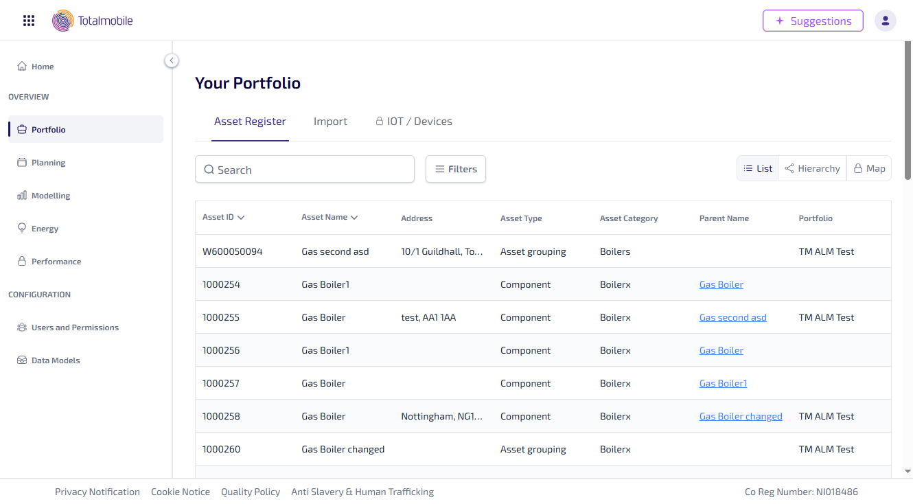Open the IOT / Devices tab

[x=413, y=122]
